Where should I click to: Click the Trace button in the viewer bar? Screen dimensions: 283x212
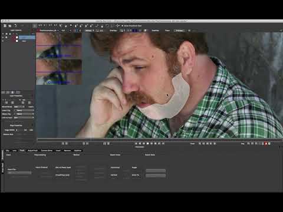(x=167, y=31)
